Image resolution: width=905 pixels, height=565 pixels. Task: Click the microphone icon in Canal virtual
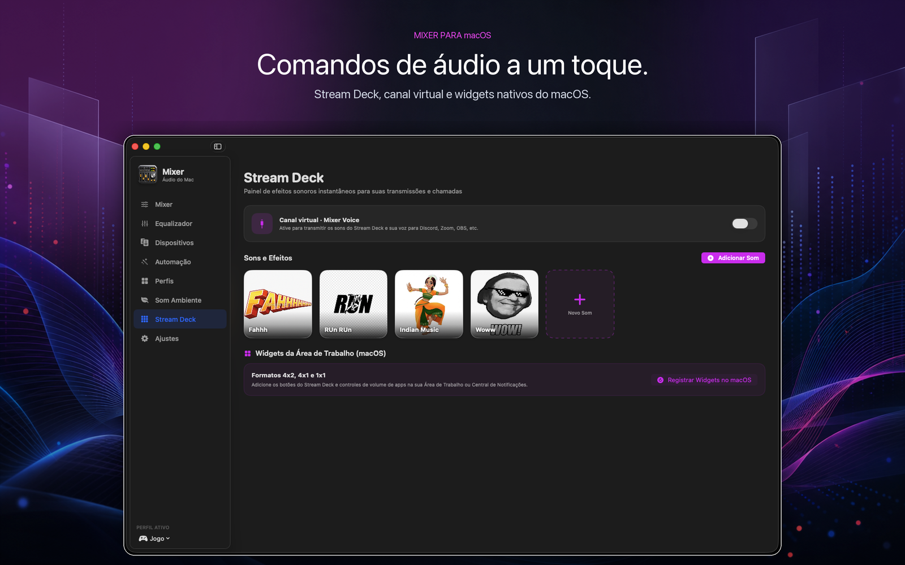[x=262, y=224]
